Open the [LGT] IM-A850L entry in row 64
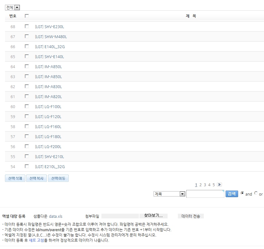 click(x=48, y=67)
